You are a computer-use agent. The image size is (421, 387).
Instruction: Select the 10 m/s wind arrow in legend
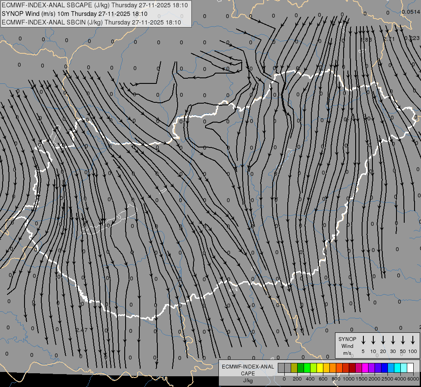[x=373, y=340]
